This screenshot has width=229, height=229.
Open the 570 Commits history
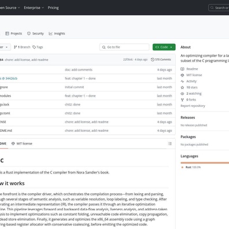tap(161, 60)
